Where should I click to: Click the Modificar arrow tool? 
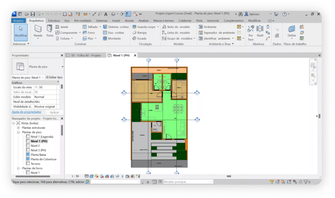tap(21, 32)
